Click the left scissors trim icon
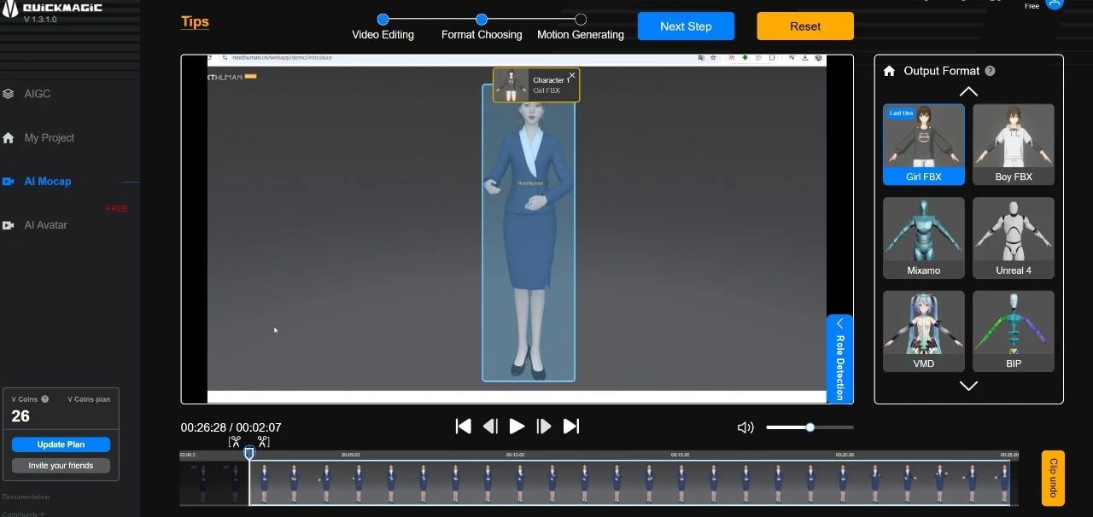Image resolution: width=1093 pixels, height=517 pixels. [x=235, y=441]
